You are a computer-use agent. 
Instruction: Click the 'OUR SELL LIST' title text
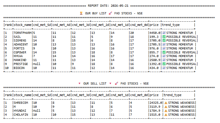pyautogui.click(x=95, y=84)
